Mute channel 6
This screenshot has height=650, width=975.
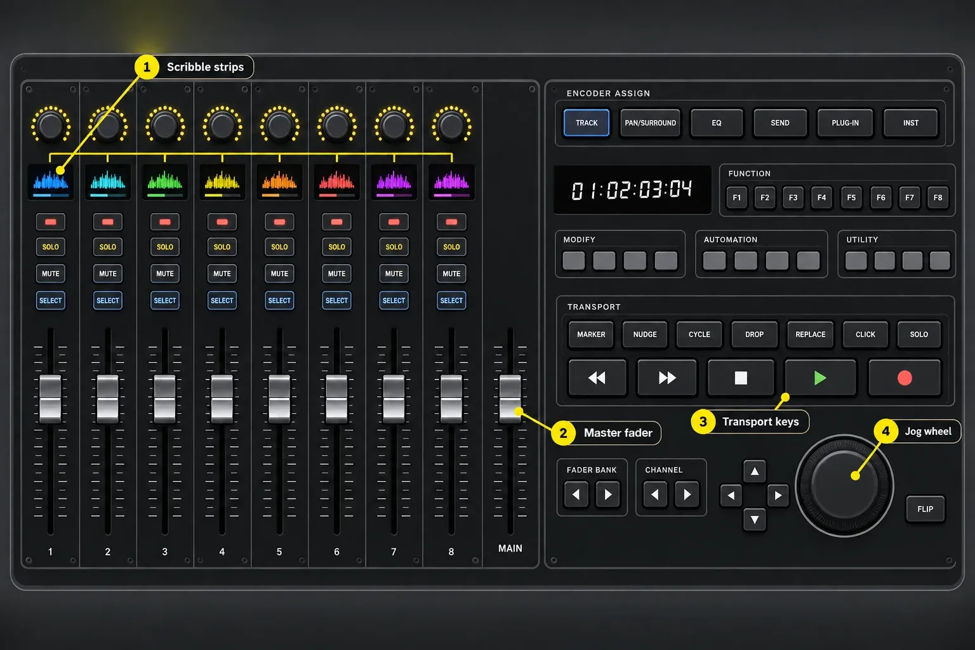tap(336, 274)
